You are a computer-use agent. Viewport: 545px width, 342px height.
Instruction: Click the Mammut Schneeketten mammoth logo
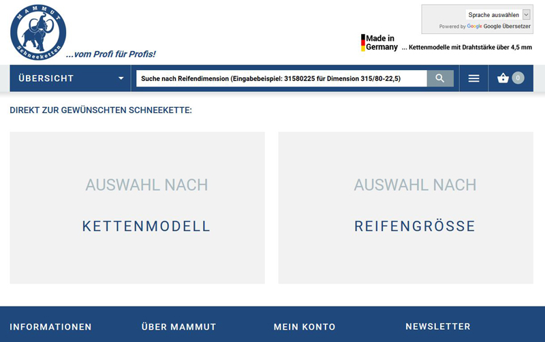point(38,32)
